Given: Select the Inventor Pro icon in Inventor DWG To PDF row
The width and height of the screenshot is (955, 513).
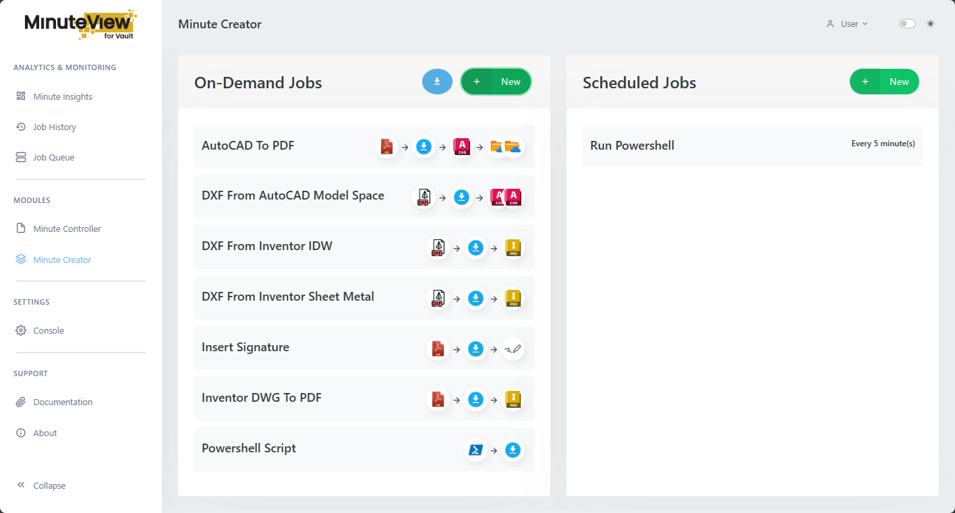Looking at the screenshot, I should coord(513,399).
